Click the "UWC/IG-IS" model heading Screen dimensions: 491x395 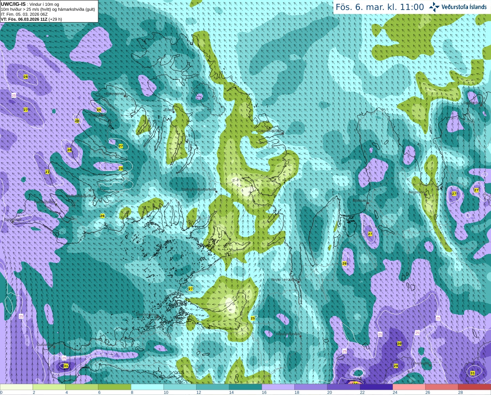click(13, 4)
